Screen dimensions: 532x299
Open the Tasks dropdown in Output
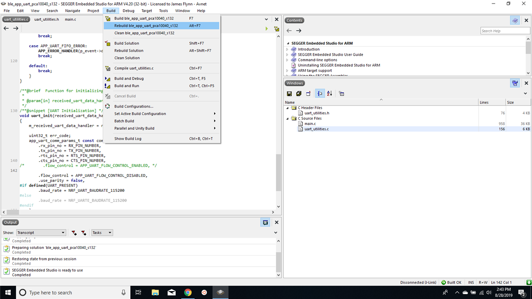pos(102,233)
